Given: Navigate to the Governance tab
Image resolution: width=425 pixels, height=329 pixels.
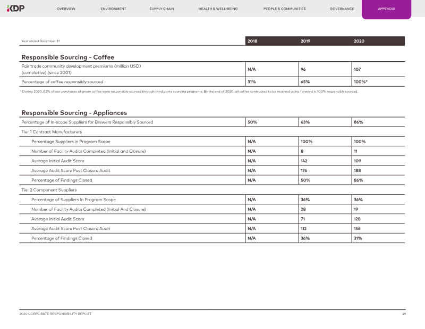Looking at the screenshot, I should tap(342, 9).
